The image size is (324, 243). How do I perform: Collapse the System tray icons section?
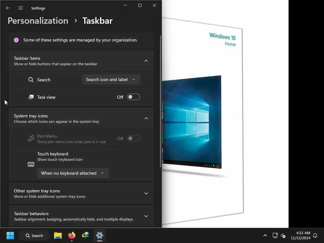(146, 118)
